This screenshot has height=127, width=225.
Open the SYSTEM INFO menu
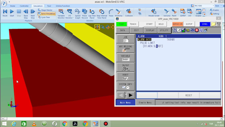tap(125, 86)
